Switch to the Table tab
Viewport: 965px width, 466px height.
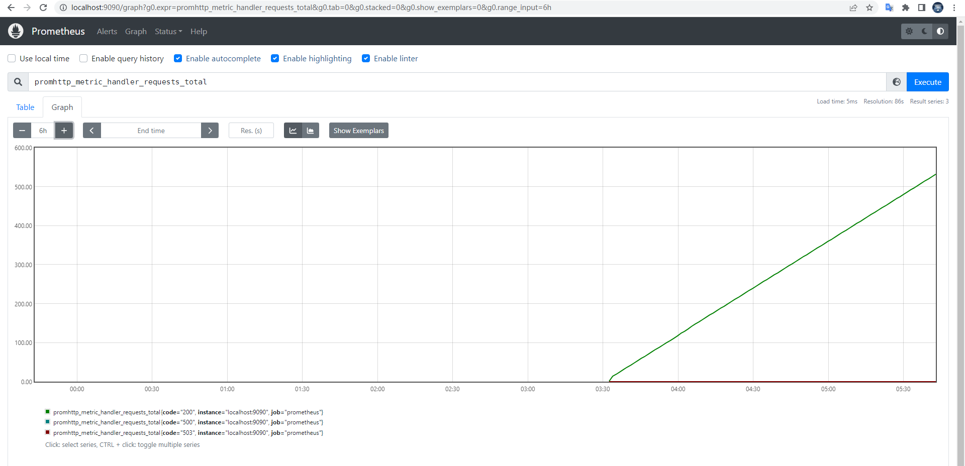25,107
